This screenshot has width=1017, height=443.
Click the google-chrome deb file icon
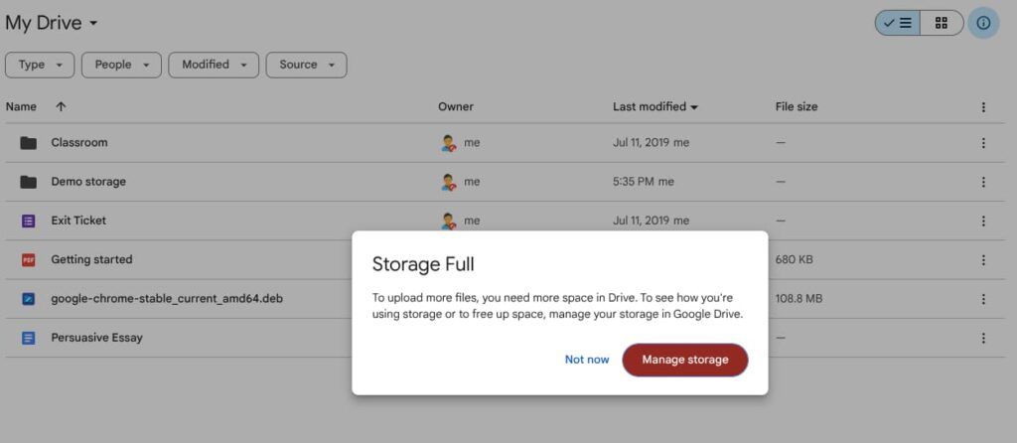pos(28,299)
